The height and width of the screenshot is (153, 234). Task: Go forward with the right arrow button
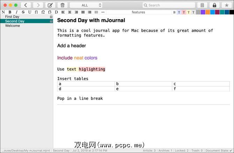point(38,5)
